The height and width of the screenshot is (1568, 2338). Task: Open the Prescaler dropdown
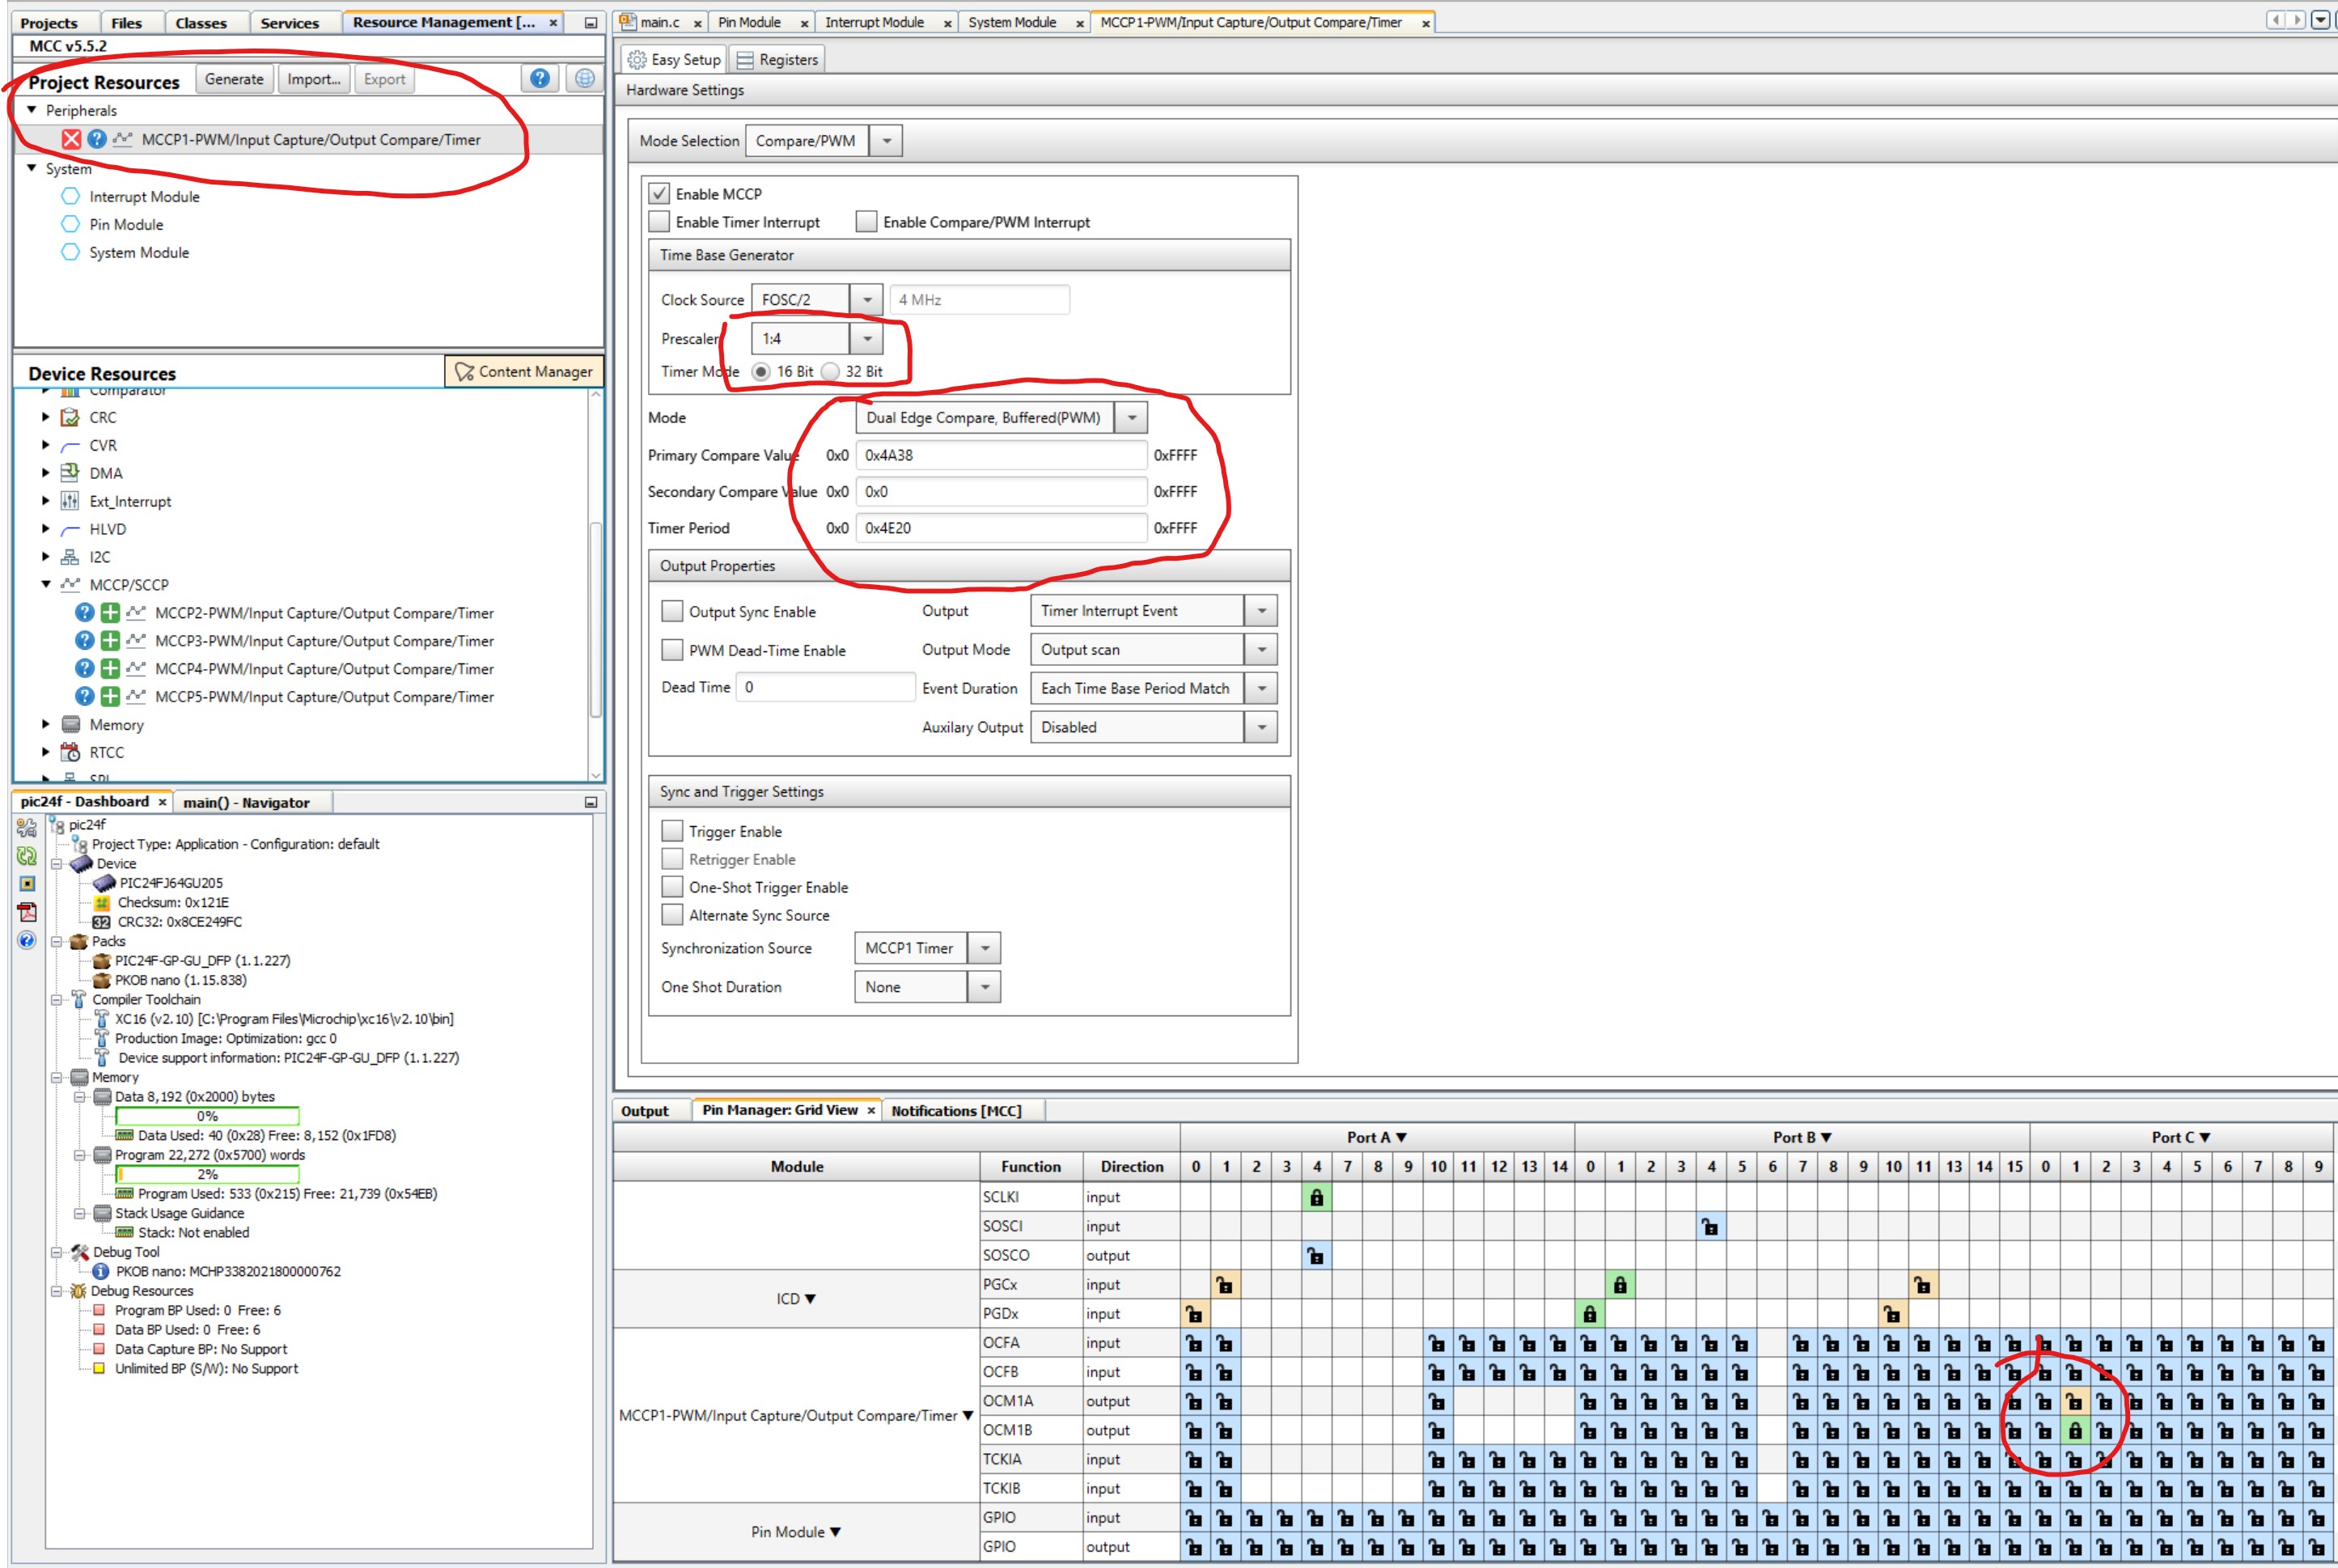[866, 338]
